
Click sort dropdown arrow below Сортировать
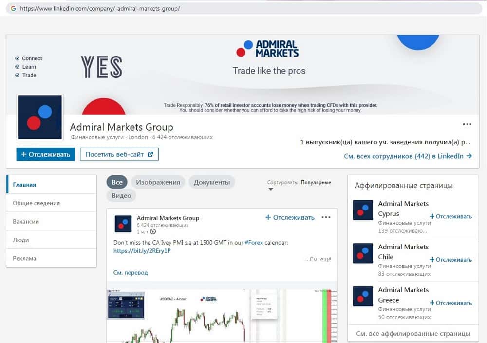point(270,189)
